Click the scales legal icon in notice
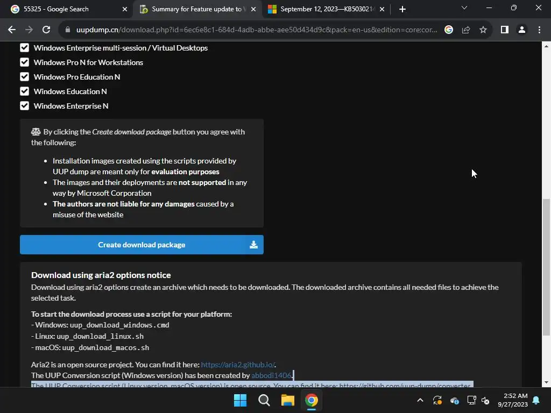Viewport: 551px width, 413px height. 36,132
